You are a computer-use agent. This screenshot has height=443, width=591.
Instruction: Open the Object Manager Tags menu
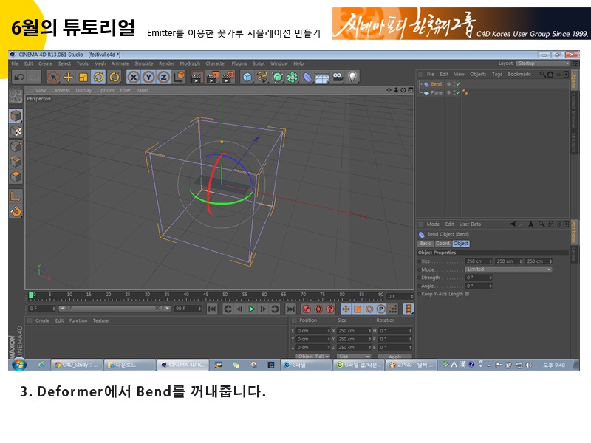click(497, 75)
